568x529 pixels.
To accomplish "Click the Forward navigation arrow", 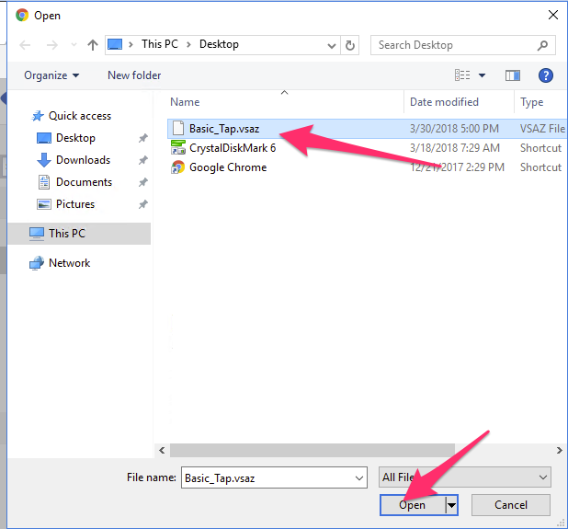I will pyautogui.click(x=52, y=45).
